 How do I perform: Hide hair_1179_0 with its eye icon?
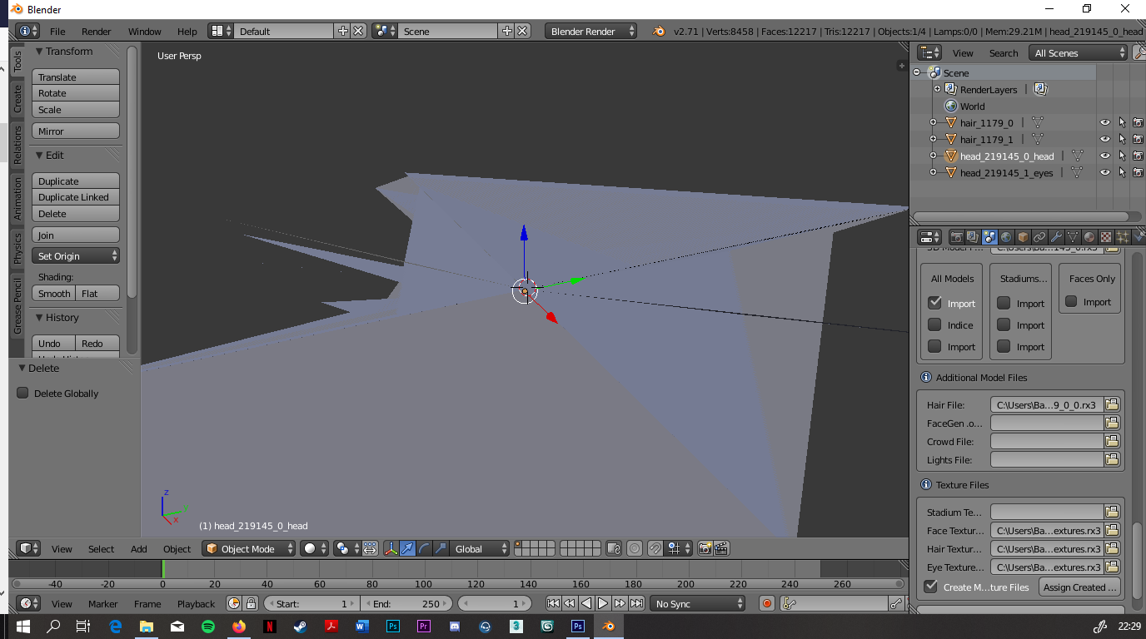(x=1105, y=122)
